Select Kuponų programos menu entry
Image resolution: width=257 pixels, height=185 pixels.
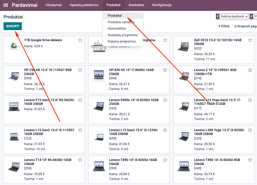pos(123,41)
